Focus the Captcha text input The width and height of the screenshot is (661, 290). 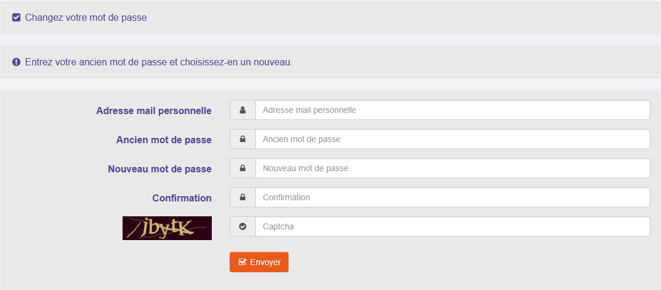tap(452, 226)
